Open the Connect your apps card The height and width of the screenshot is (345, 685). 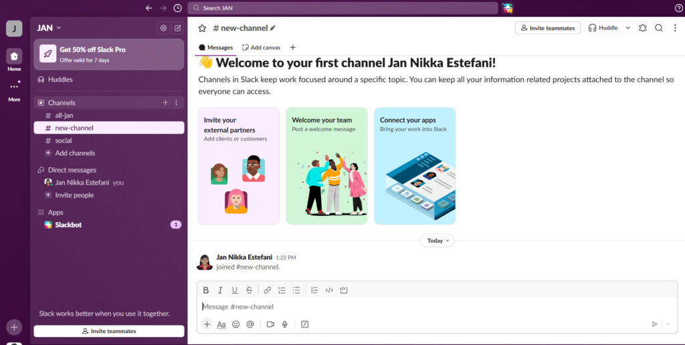[415, 166]
